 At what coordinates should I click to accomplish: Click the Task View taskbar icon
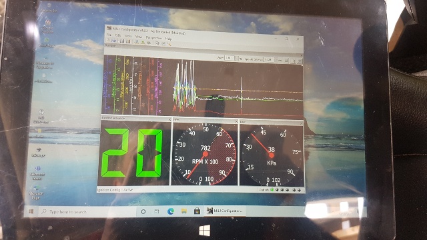pos(157,211)
